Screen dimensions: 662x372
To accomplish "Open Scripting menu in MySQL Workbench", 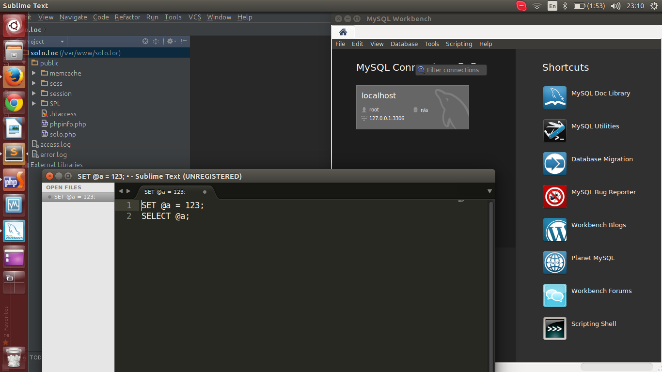I will (x=459, y=44).
